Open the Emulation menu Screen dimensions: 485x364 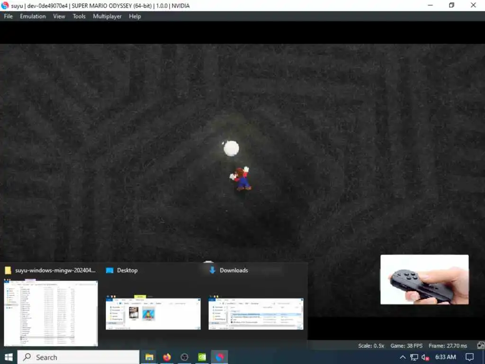[33, 17]
